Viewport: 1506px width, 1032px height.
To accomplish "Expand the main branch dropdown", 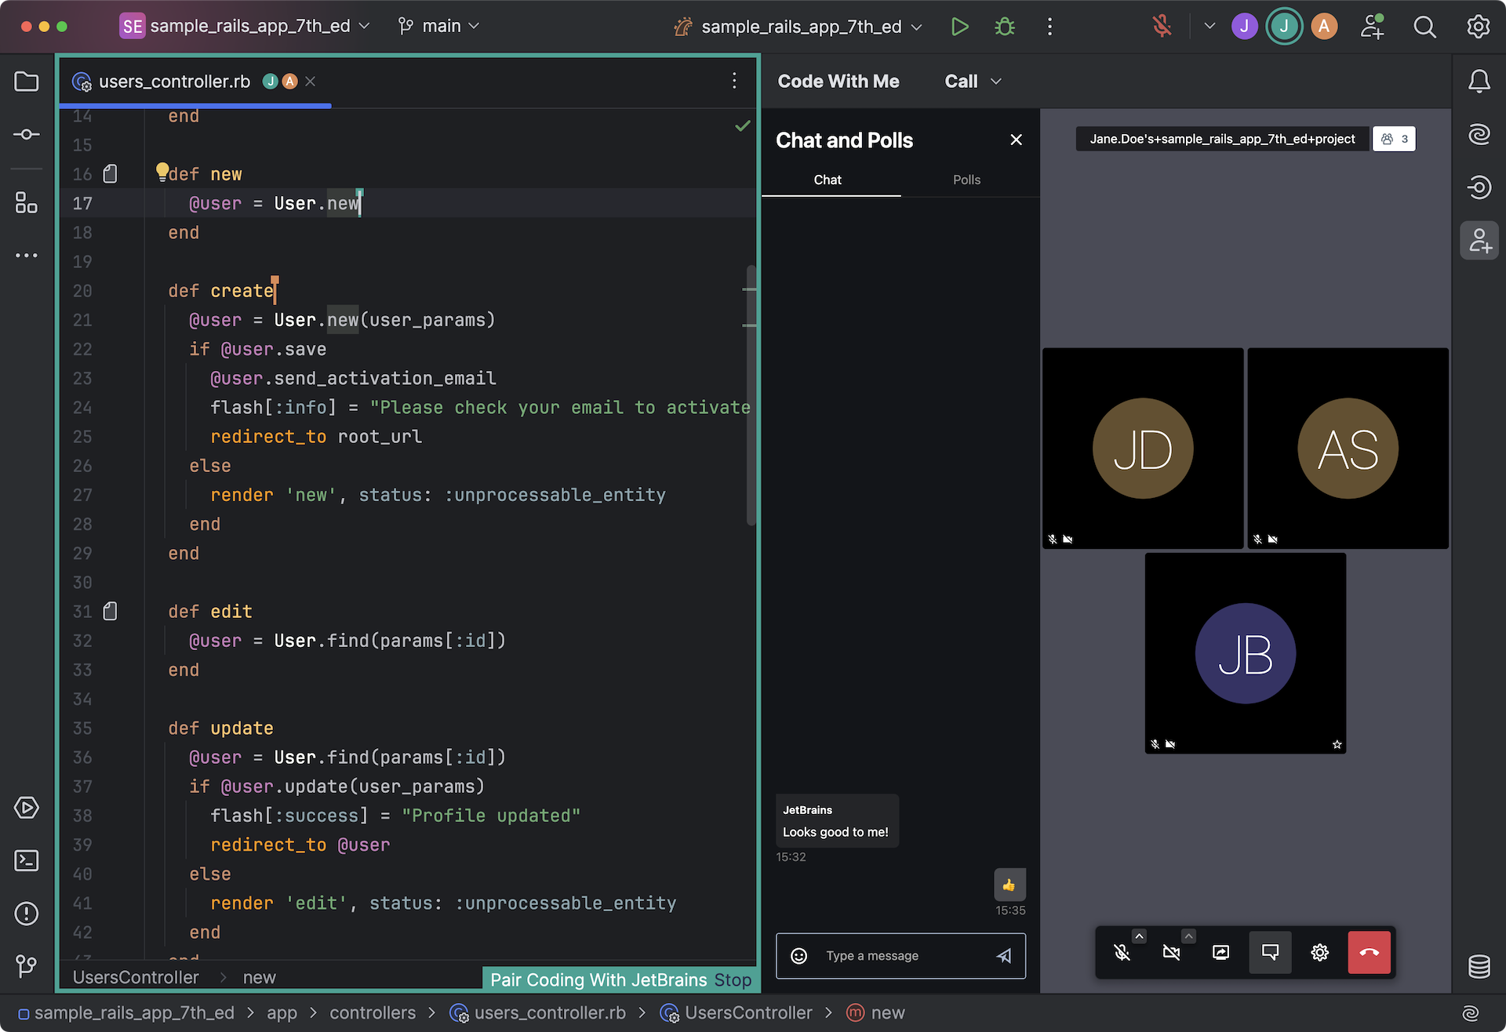I will [x=438, y=27].
